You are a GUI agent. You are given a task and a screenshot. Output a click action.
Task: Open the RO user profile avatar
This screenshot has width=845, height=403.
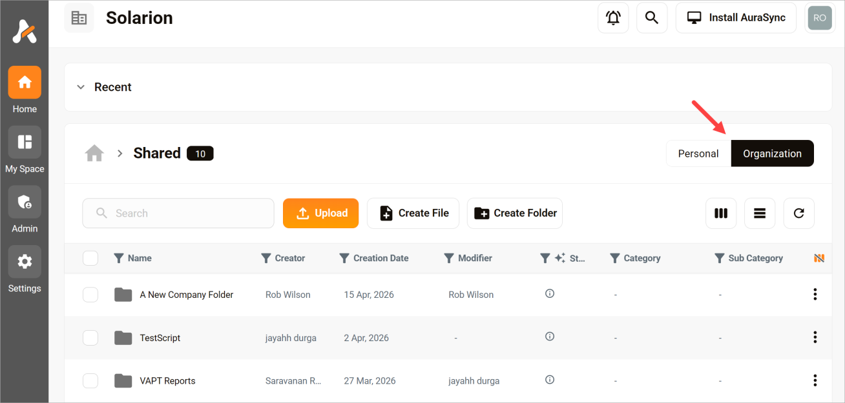[x=820, y=18]
